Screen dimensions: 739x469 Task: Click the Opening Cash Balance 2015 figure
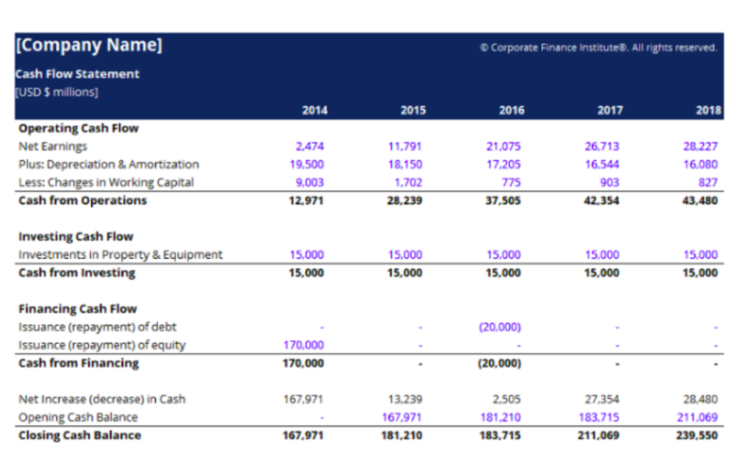pyautogui.click(x=403, y=417)
